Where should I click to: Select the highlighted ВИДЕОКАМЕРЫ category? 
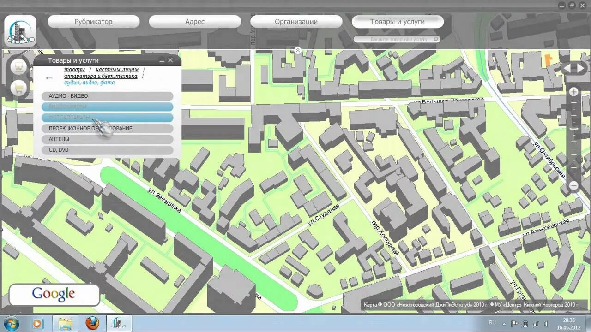coord(107,107)
